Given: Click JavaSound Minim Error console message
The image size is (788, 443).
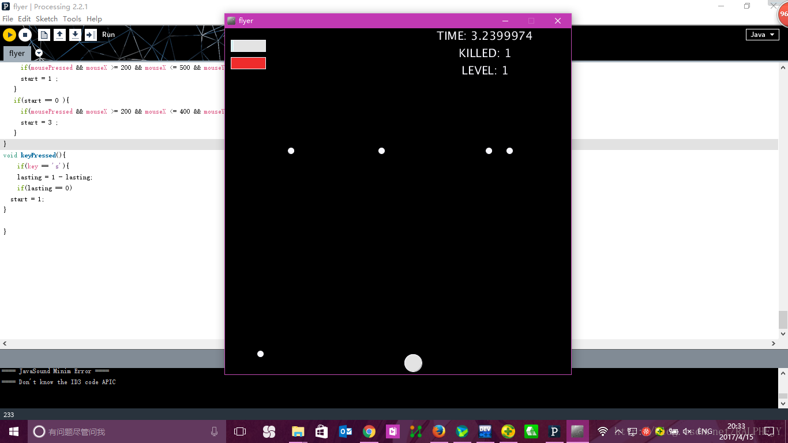Looking at the screenshot, I should tap(55, 371).
